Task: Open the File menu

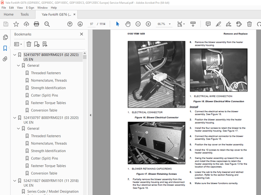Action: (x=4, y=8)
